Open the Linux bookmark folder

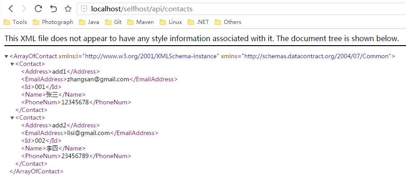click(171, 22)
